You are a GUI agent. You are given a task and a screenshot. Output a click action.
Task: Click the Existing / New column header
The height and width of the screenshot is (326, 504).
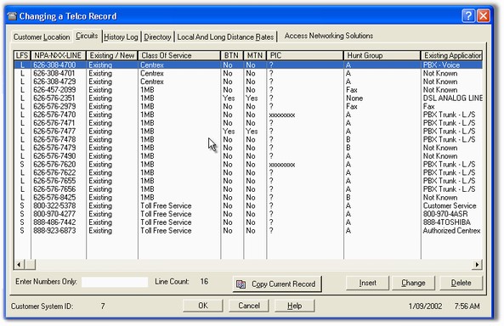[x=112, y=55]
